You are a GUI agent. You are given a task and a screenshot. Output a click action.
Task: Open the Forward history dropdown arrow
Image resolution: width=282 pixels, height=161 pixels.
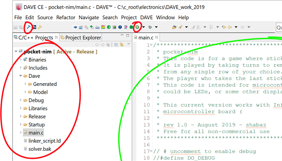(x=249, y=27)
